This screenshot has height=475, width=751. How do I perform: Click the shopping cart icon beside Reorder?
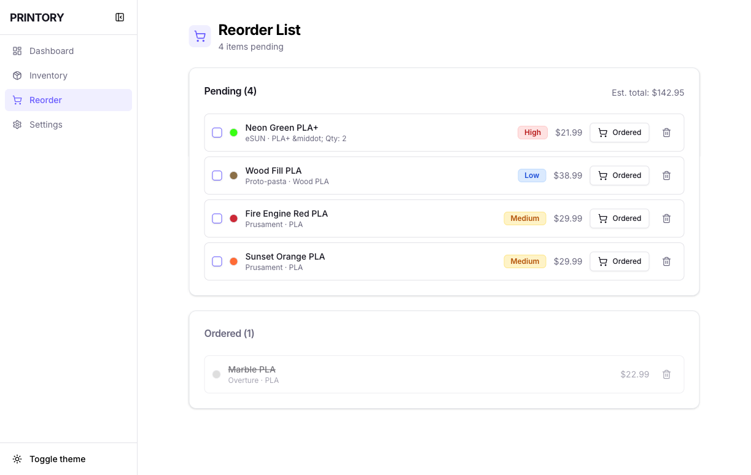coord(17,99)
